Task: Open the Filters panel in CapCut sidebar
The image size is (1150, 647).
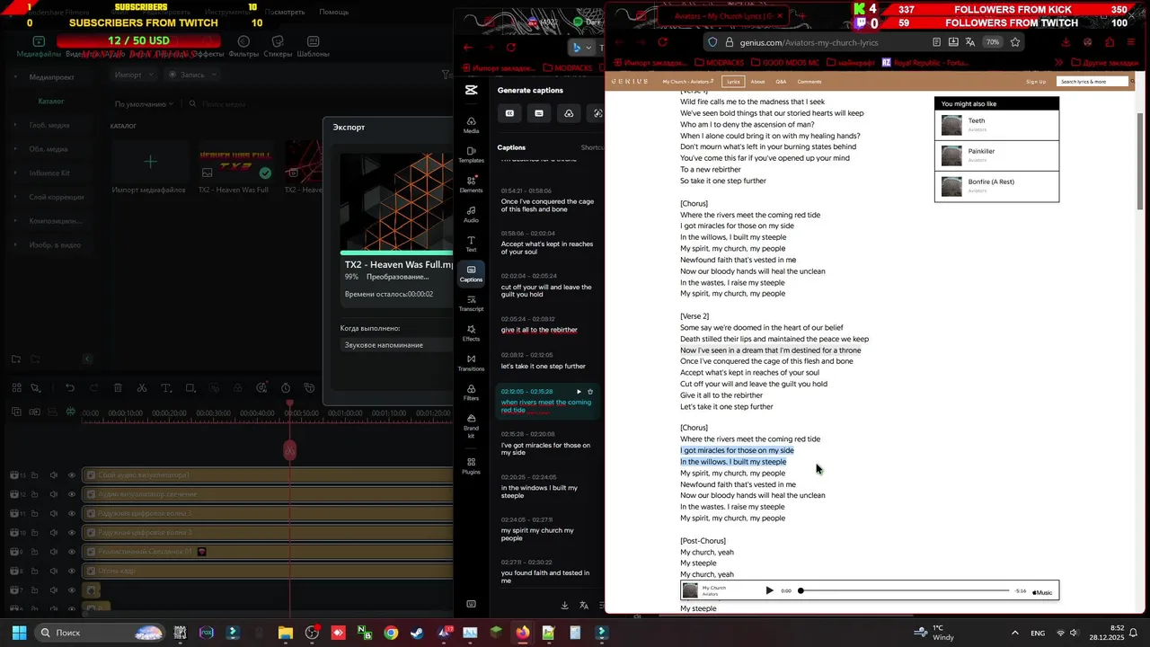Action: tap(471, 392)
